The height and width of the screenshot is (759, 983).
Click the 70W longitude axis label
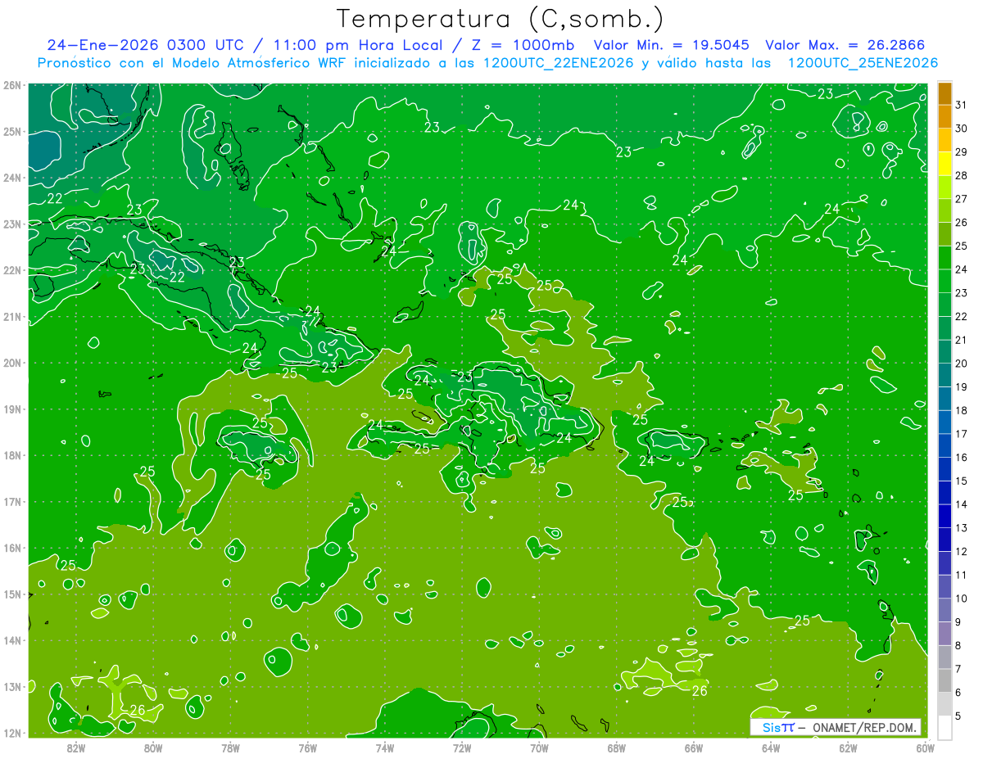tap(539, 747)
